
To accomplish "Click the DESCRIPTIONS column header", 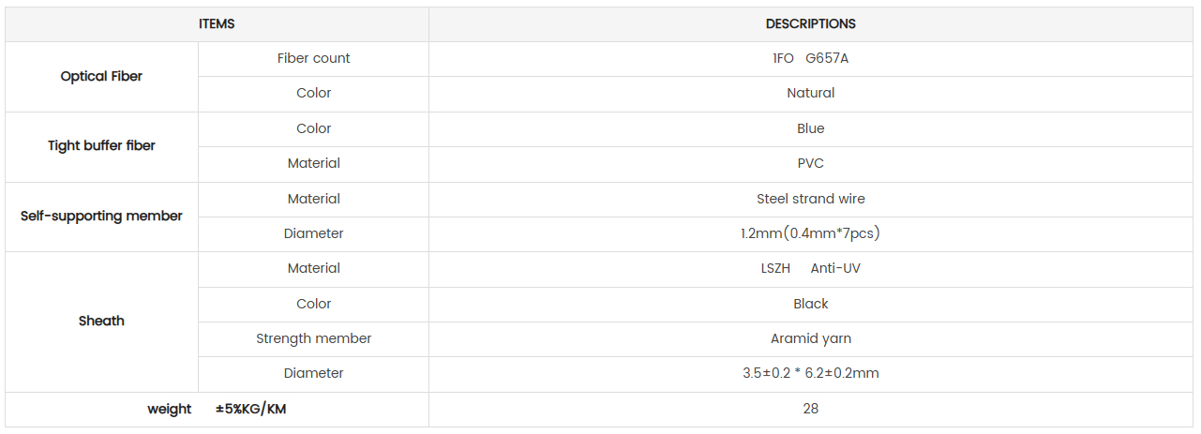I will [811, 23].
